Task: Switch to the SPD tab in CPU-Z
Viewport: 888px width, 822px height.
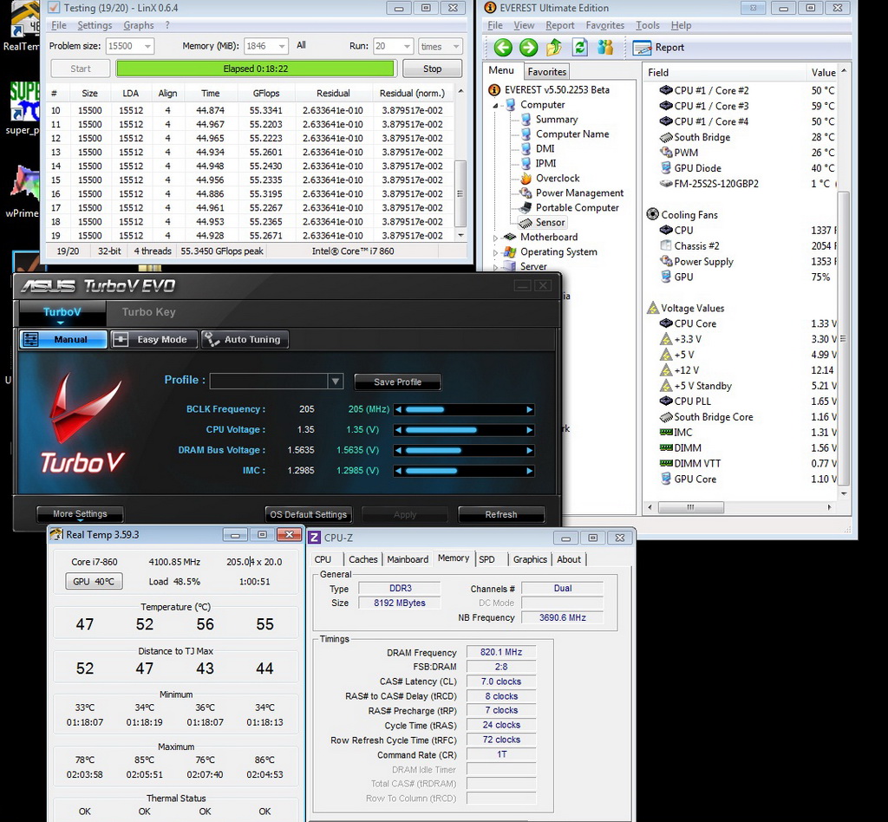Action: coord(486,559)
